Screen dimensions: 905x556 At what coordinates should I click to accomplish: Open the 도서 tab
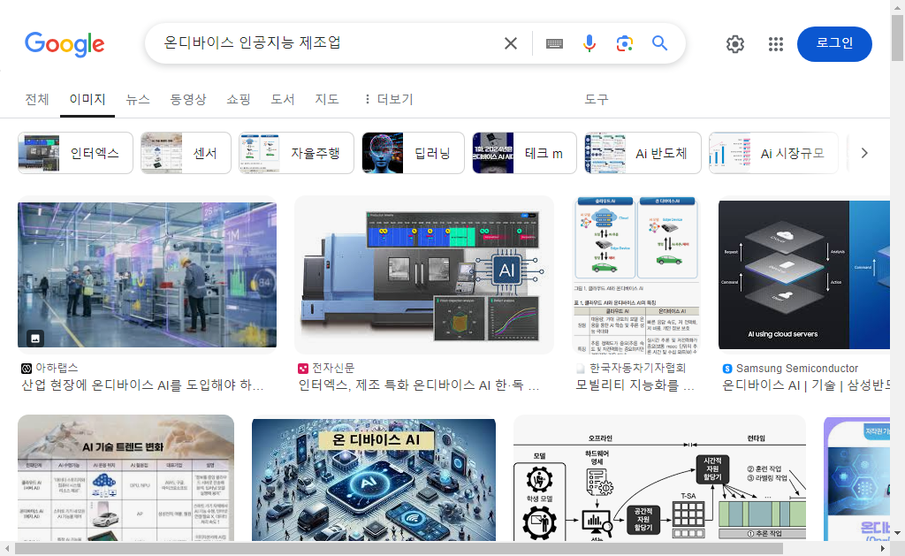283,99
